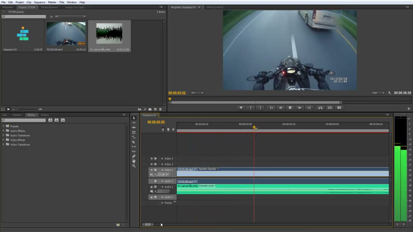Open the Sequence menu
The image size is (413, 232).
pos(40,2)
